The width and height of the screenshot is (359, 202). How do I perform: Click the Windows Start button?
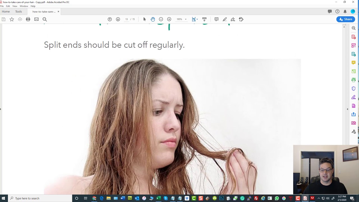point(3,198)
